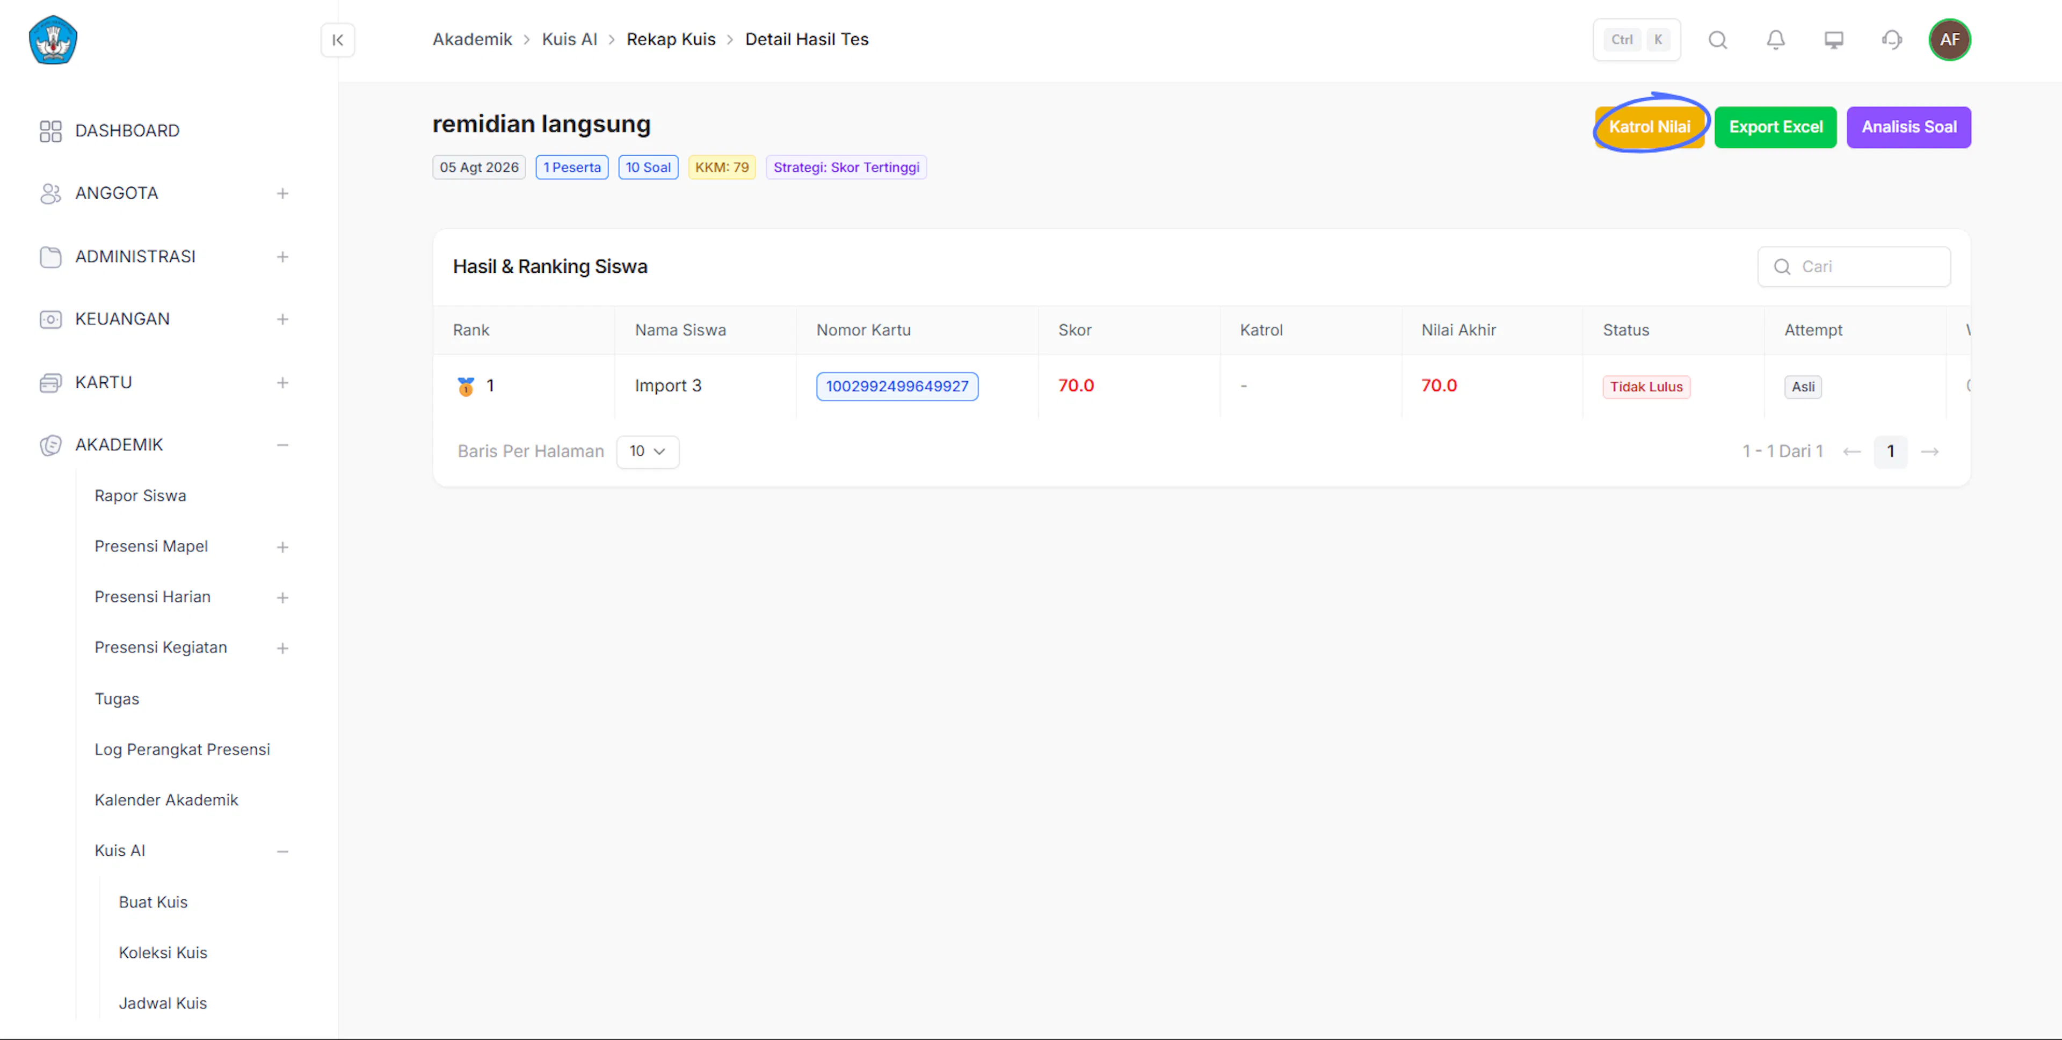Open the notifications bell

1775,40
